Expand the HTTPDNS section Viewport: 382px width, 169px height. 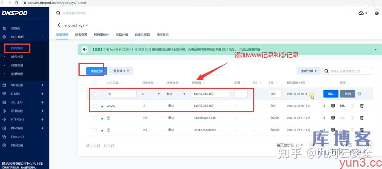click(x=42, y=119)
